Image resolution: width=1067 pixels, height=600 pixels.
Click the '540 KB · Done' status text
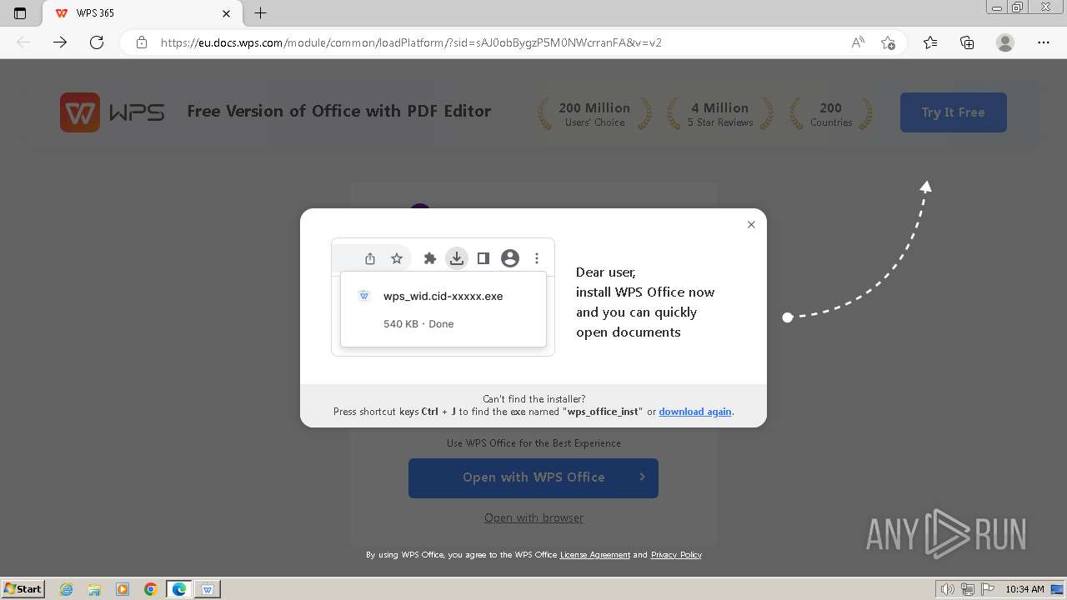point(418,324)
